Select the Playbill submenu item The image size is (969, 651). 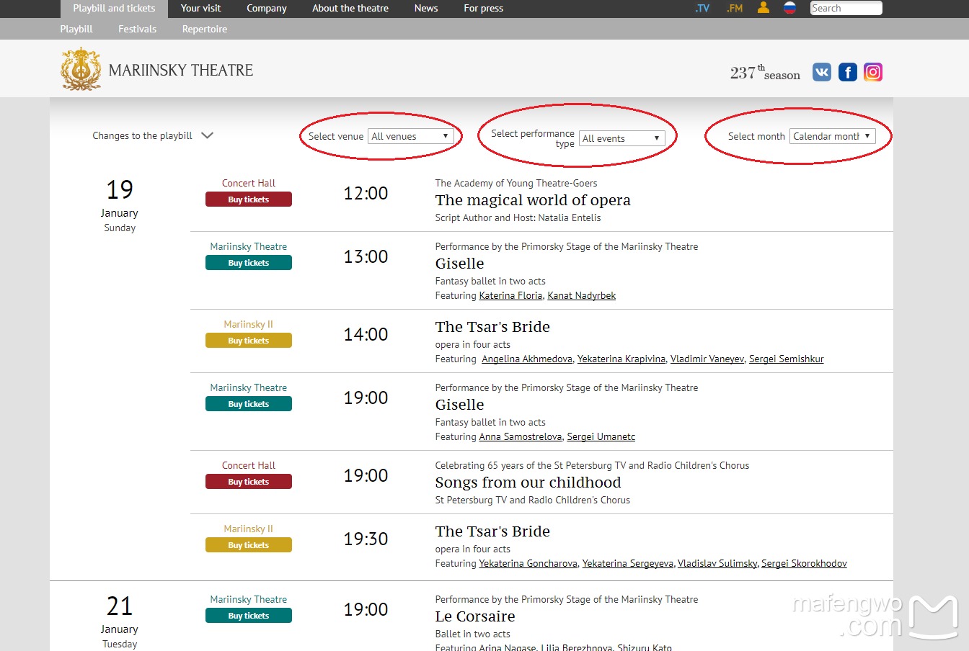click(76, 29)
